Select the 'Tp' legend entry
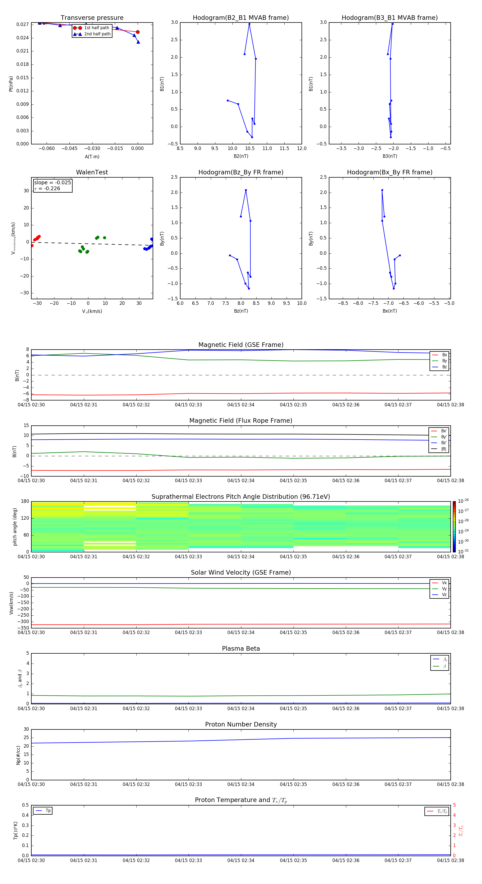Screen dimensions: 482x884 [43, 811]
